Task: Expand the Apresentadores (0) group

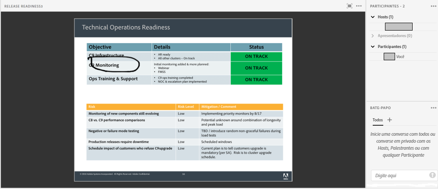Action: pos(373,36)
